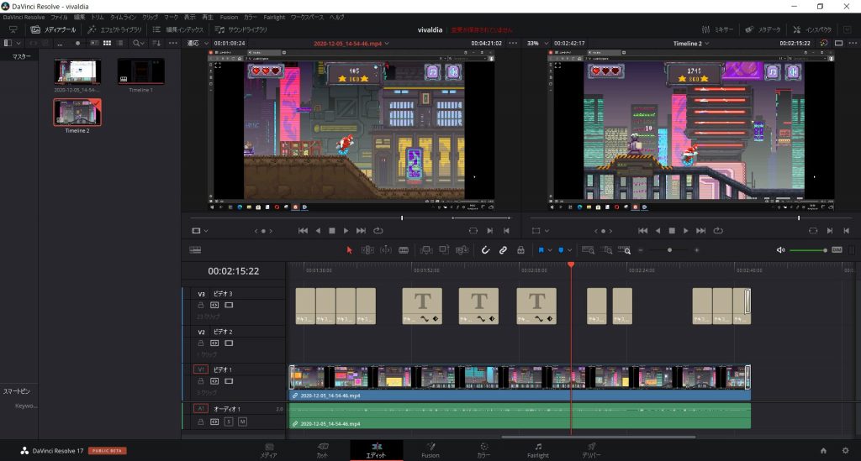Toggle auto track selector on ビデオ 2
This screenshot has height=461, width=861.
point(214,343)
